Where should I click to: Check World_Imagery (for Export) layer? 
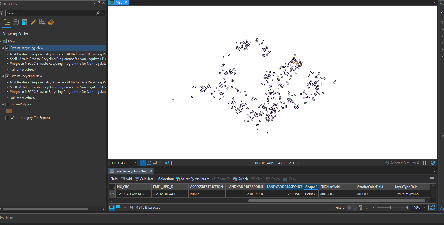coord(7,118)
